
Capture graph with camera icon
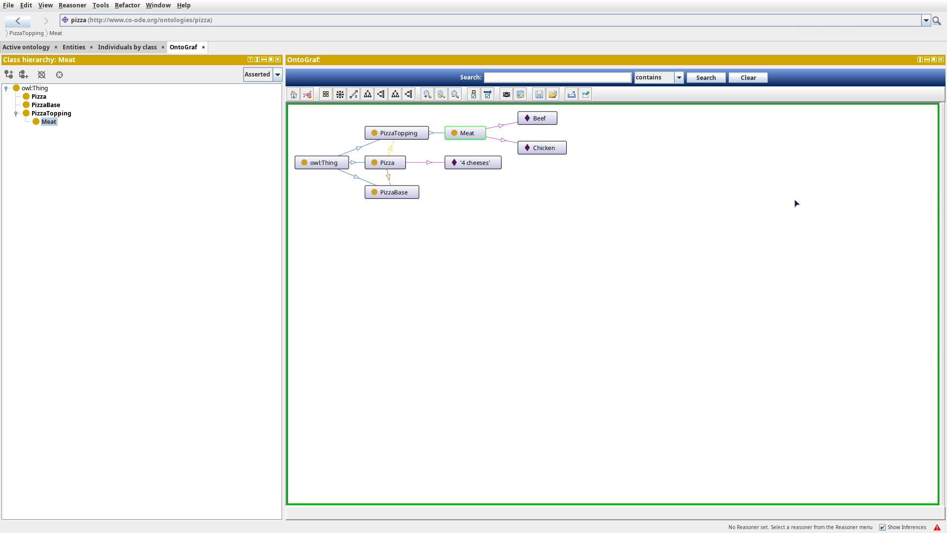click(506, 94)
